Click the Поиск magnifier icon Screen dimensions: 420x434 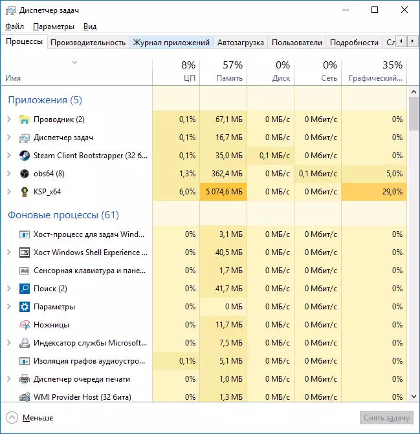(x=25, y=289)
